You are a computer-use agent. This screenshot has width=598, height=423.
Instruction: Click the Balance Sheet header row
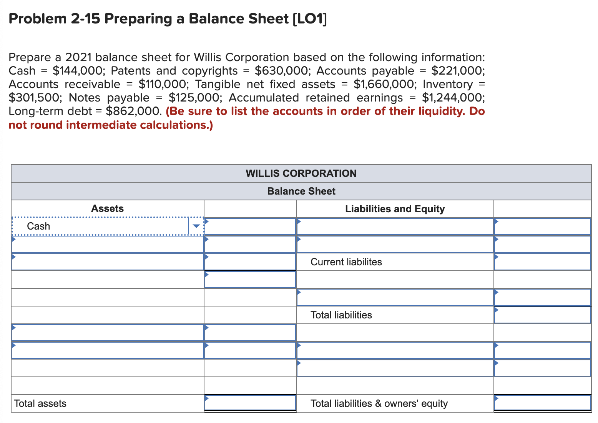click(301, 191)
